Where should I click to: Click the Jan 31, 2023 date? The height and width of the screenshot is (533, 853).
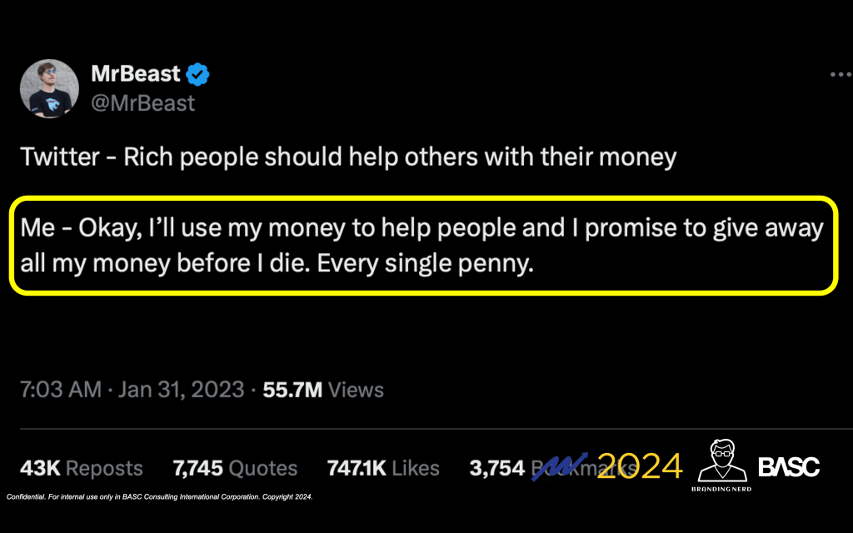[178, 390]
